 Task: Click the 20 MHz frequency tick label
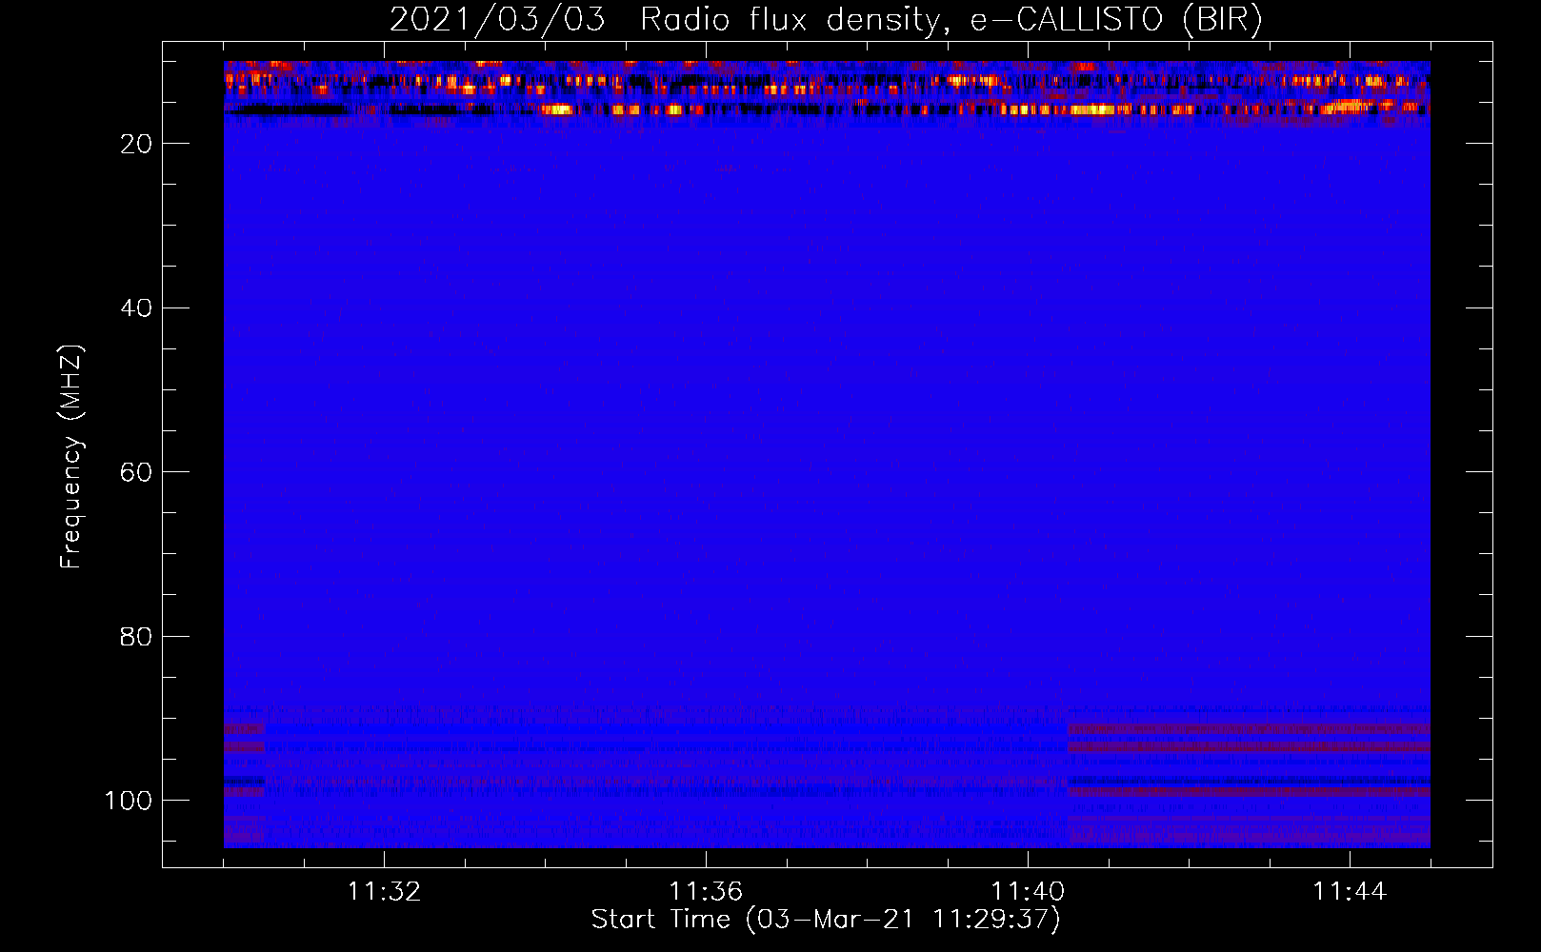[x=136, y=144]
